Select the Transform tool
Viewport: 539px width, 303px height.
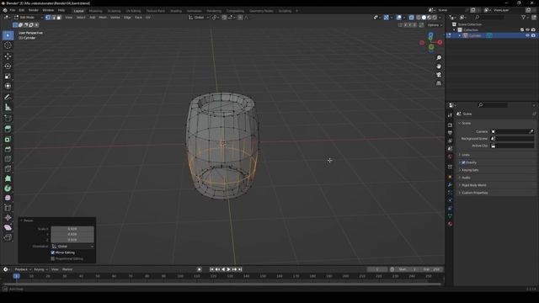click(x=8, y=86)
